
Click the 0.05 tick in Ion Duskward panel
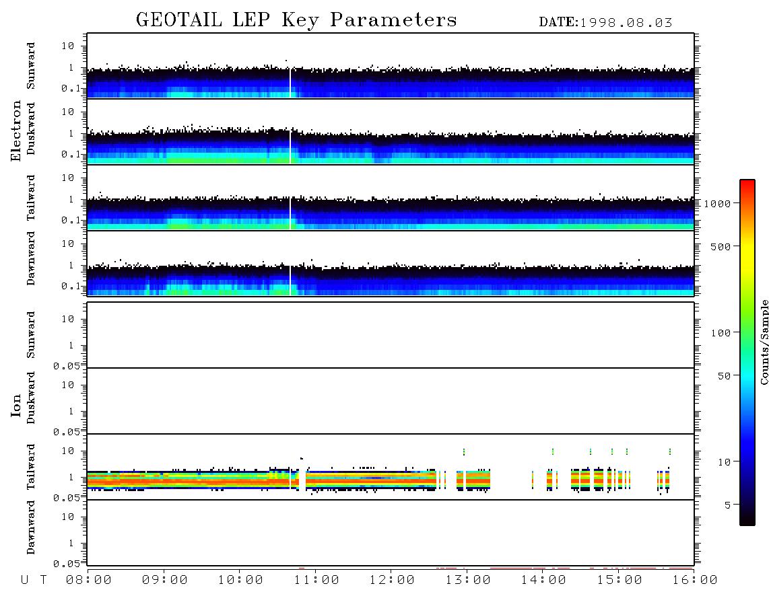[67, 432]
